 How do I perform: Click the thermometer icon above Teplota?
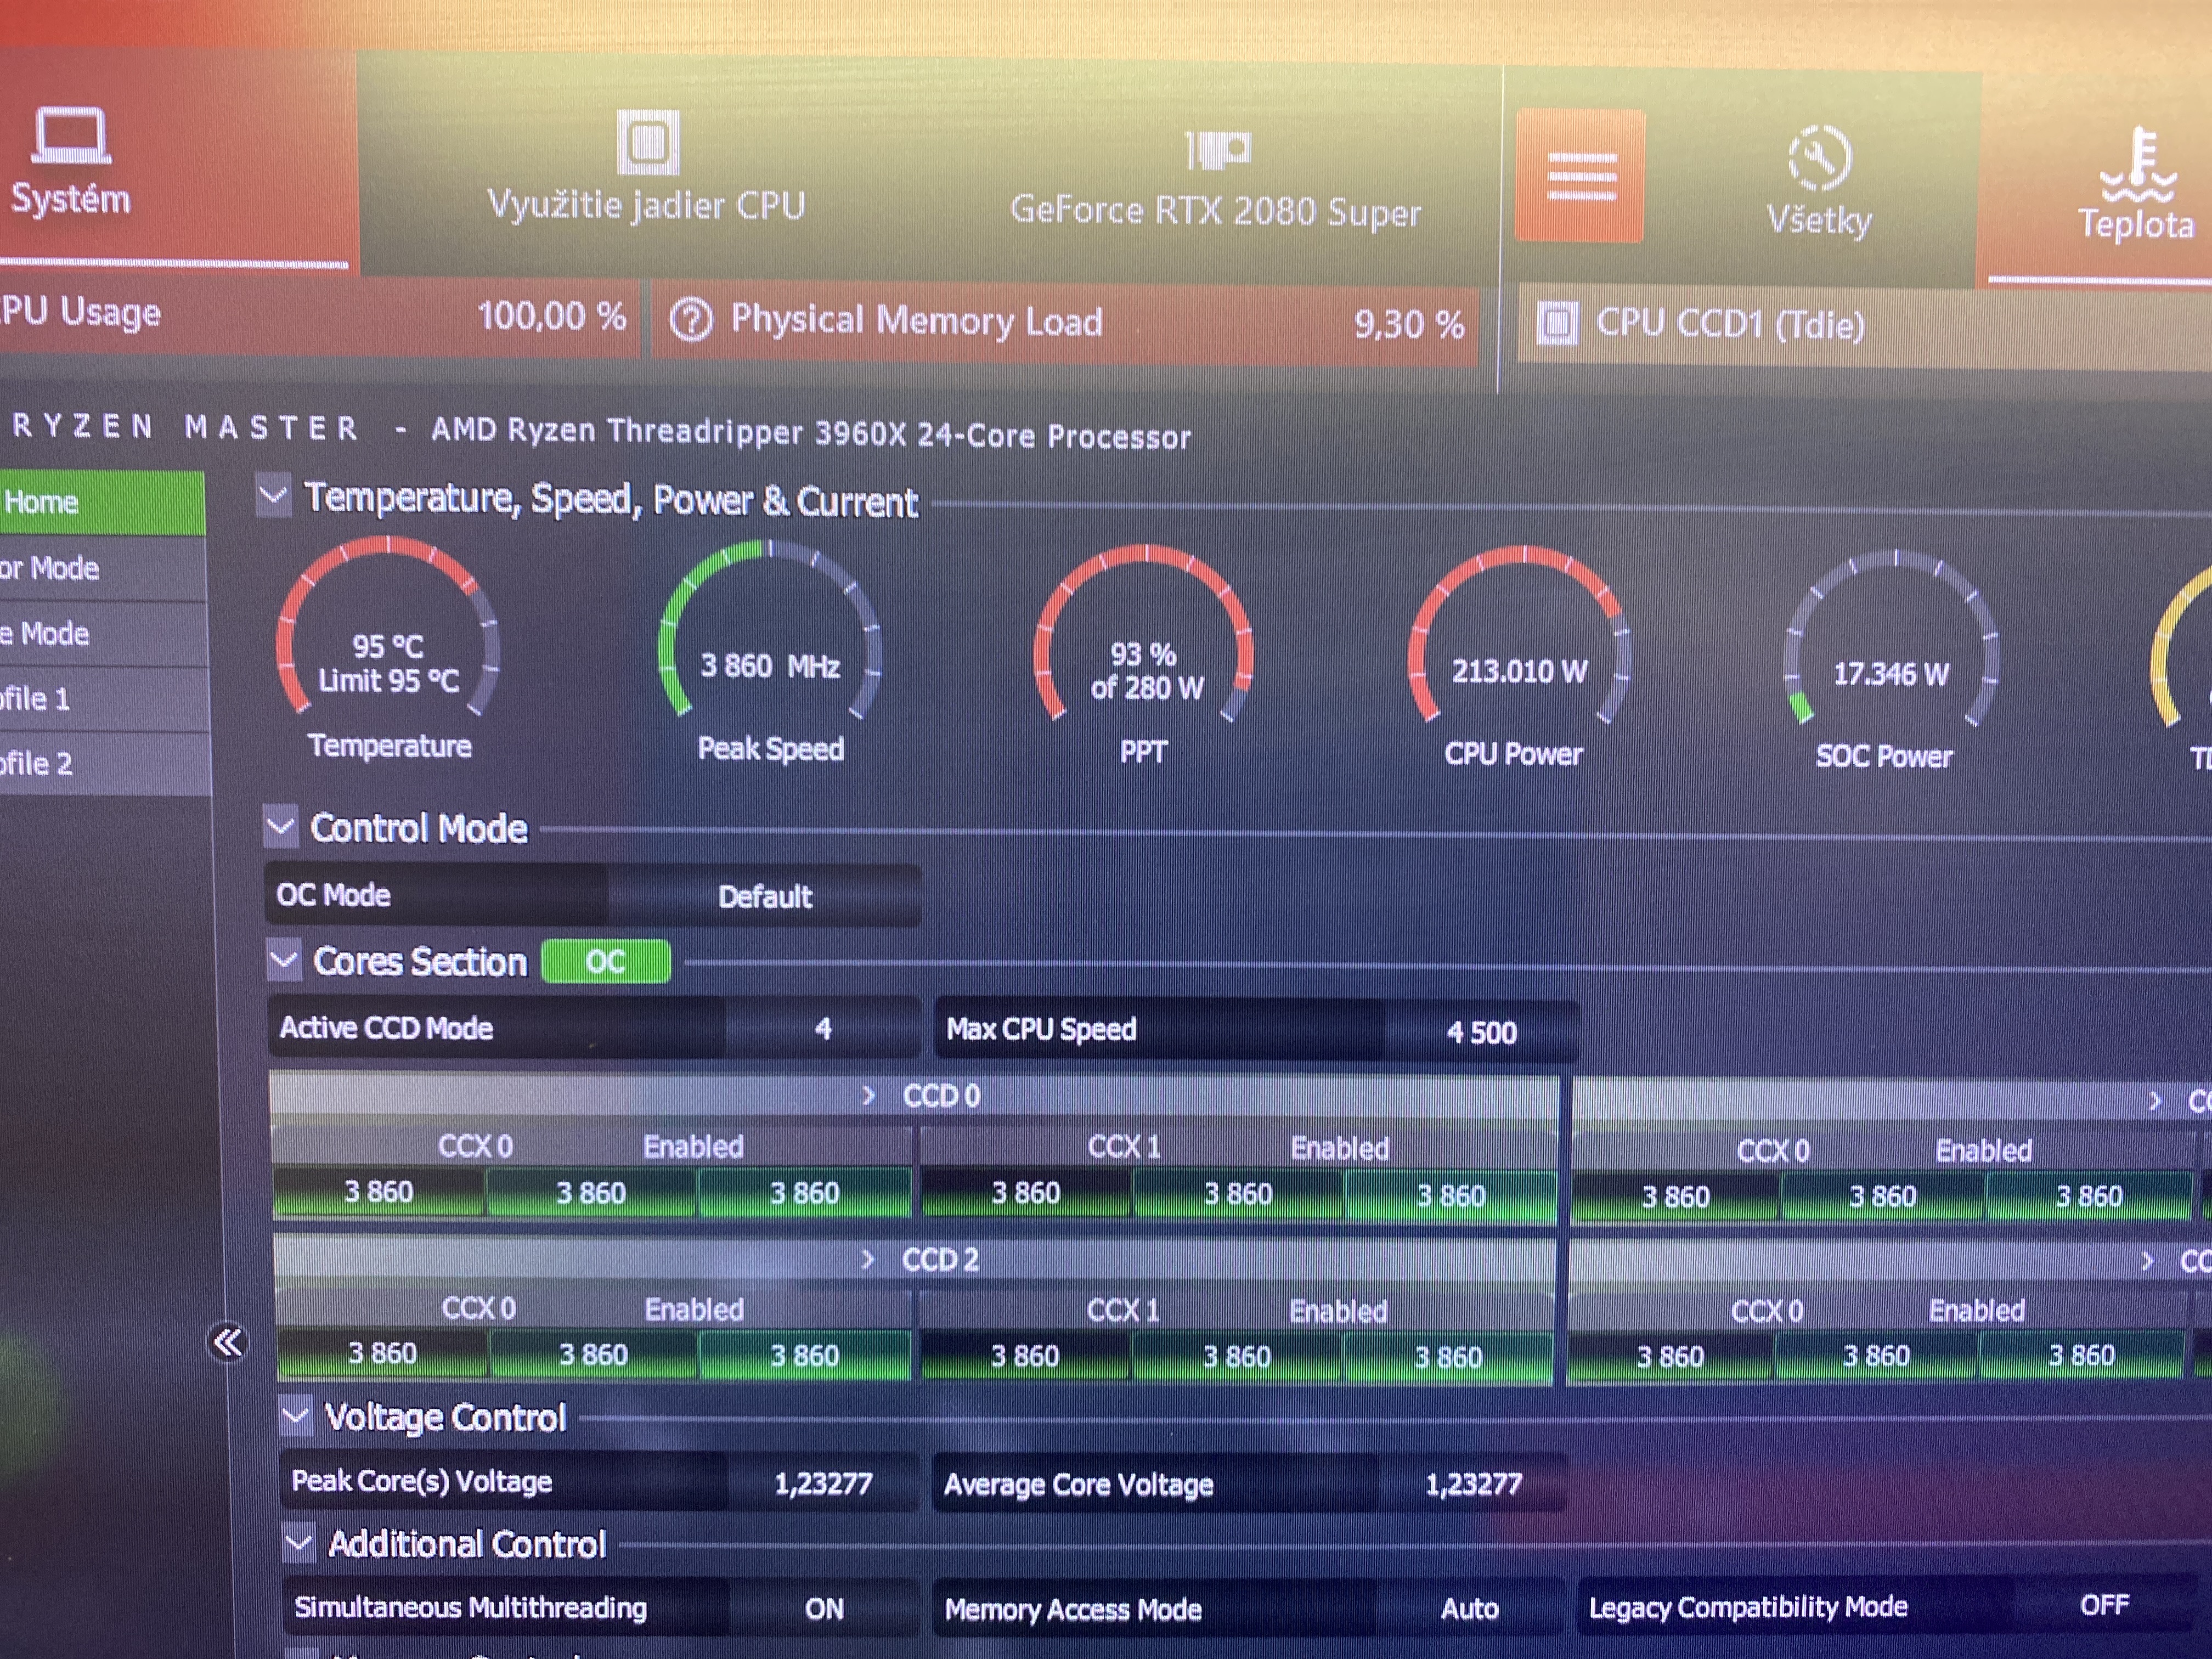click(2138, 164)
